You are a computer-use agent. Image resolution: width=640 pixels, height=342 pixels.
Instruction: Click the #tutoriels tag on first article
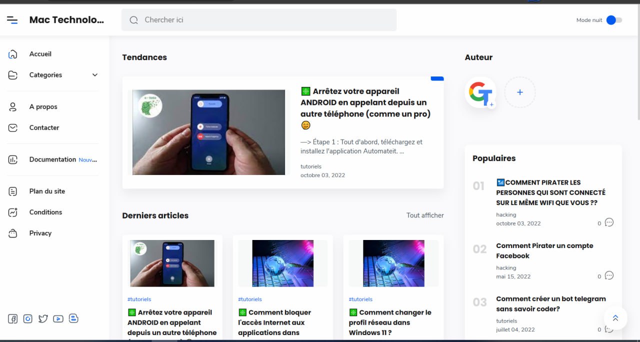pos(139,299)
